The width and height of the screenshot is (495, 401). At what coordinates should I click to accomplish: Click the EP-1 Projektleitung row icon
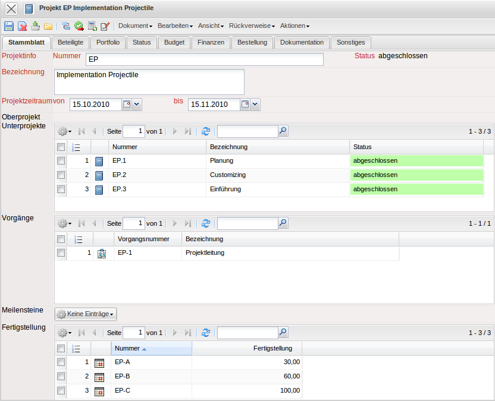[x=101, y=253]
